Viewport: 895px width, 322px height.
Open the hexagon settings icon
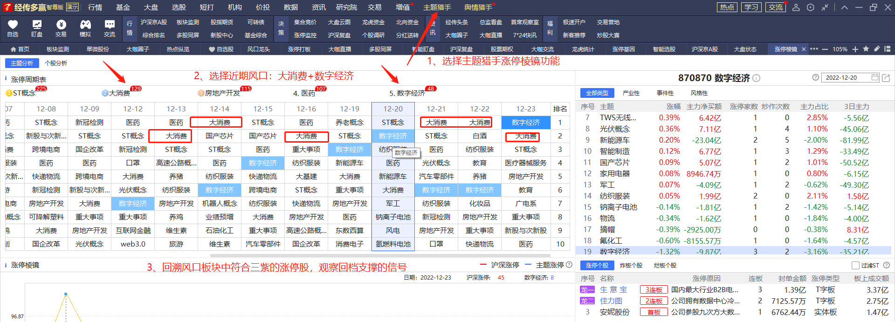point(811,7)
